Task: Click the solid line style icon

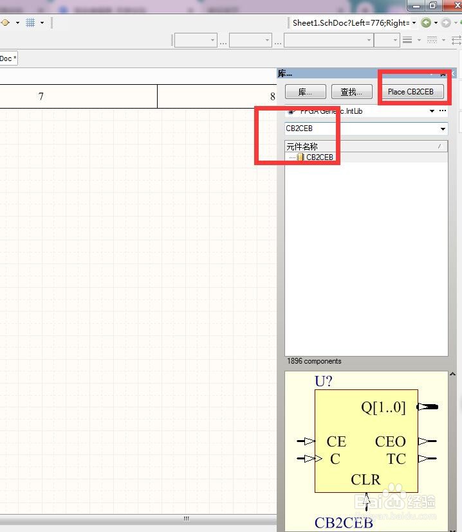Action: coord(407,40)
